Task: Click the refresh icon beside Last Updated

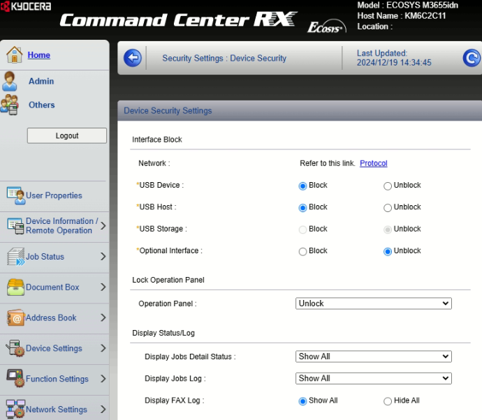Action: 472,59
